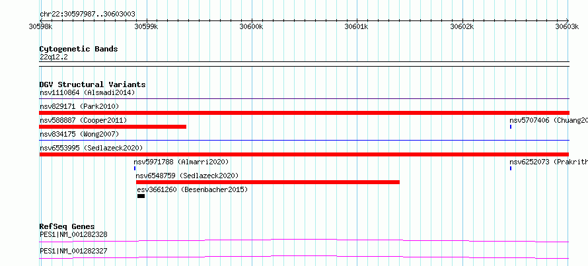
Task: Open the PES1|NM_001282328 transcript label
Action: point(73,235)
